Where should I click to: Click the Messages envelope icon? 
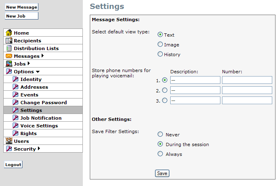pyautogui.click(x=9, y=56)
